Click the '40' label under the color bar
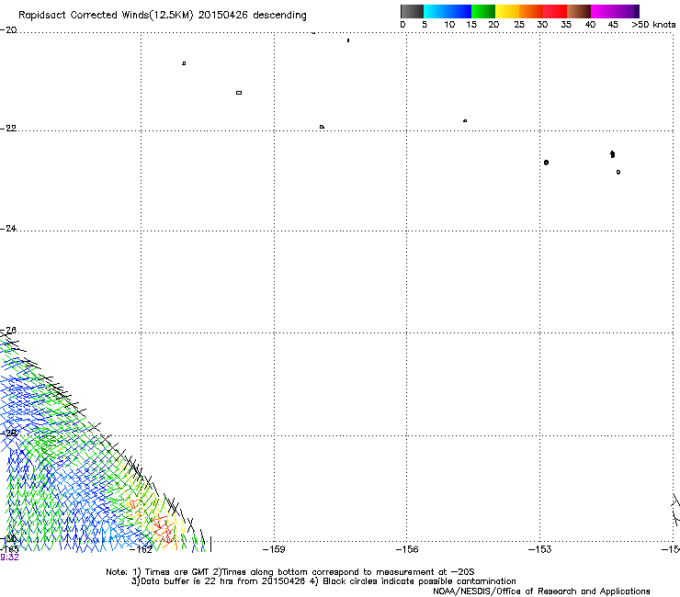This screenshot has width=680, height=597. click(590, 25)
